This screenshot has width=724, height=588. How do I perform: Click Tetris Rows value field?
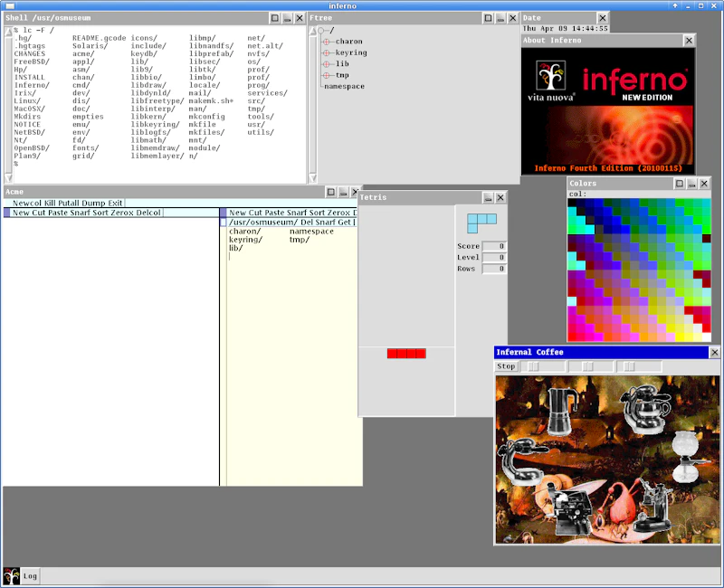[x=494, y=269]
